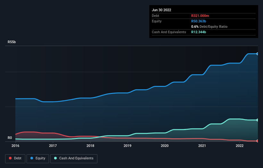Click the R0 y-axis label
Image resolution: width=263 pixels, height=168 pixels.
point(10,138)
